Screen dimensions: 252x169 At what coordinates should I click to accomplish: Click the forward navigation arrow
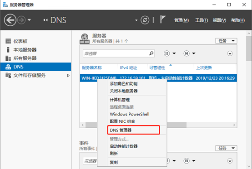tap(21, 20)
